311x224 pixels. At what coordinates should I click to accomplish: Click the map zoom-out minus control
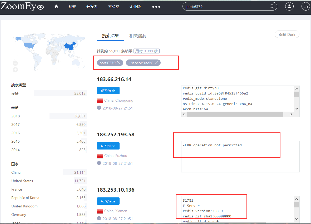[15, 63]
